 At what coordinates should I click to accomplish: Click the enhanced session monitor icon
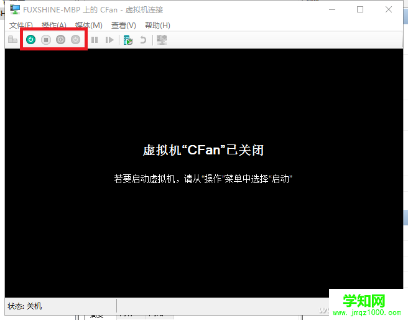pos(162,40)
